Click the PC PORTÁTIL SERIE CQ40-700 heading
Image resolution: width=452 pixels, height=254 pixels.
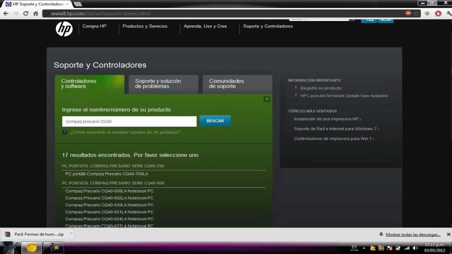coord(113,166)
